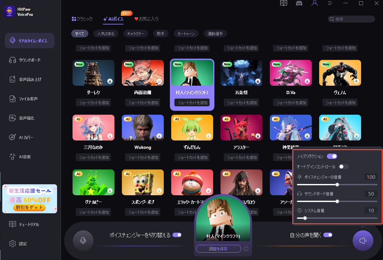
Task: Open リアルタイム・ボイス in sidebar
Action: 30,41
